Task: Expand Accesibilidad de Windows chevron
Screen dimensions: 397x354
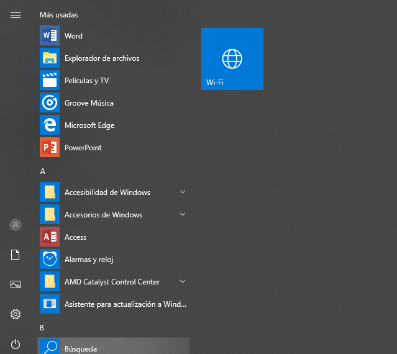Action: [x=183, y=192]
